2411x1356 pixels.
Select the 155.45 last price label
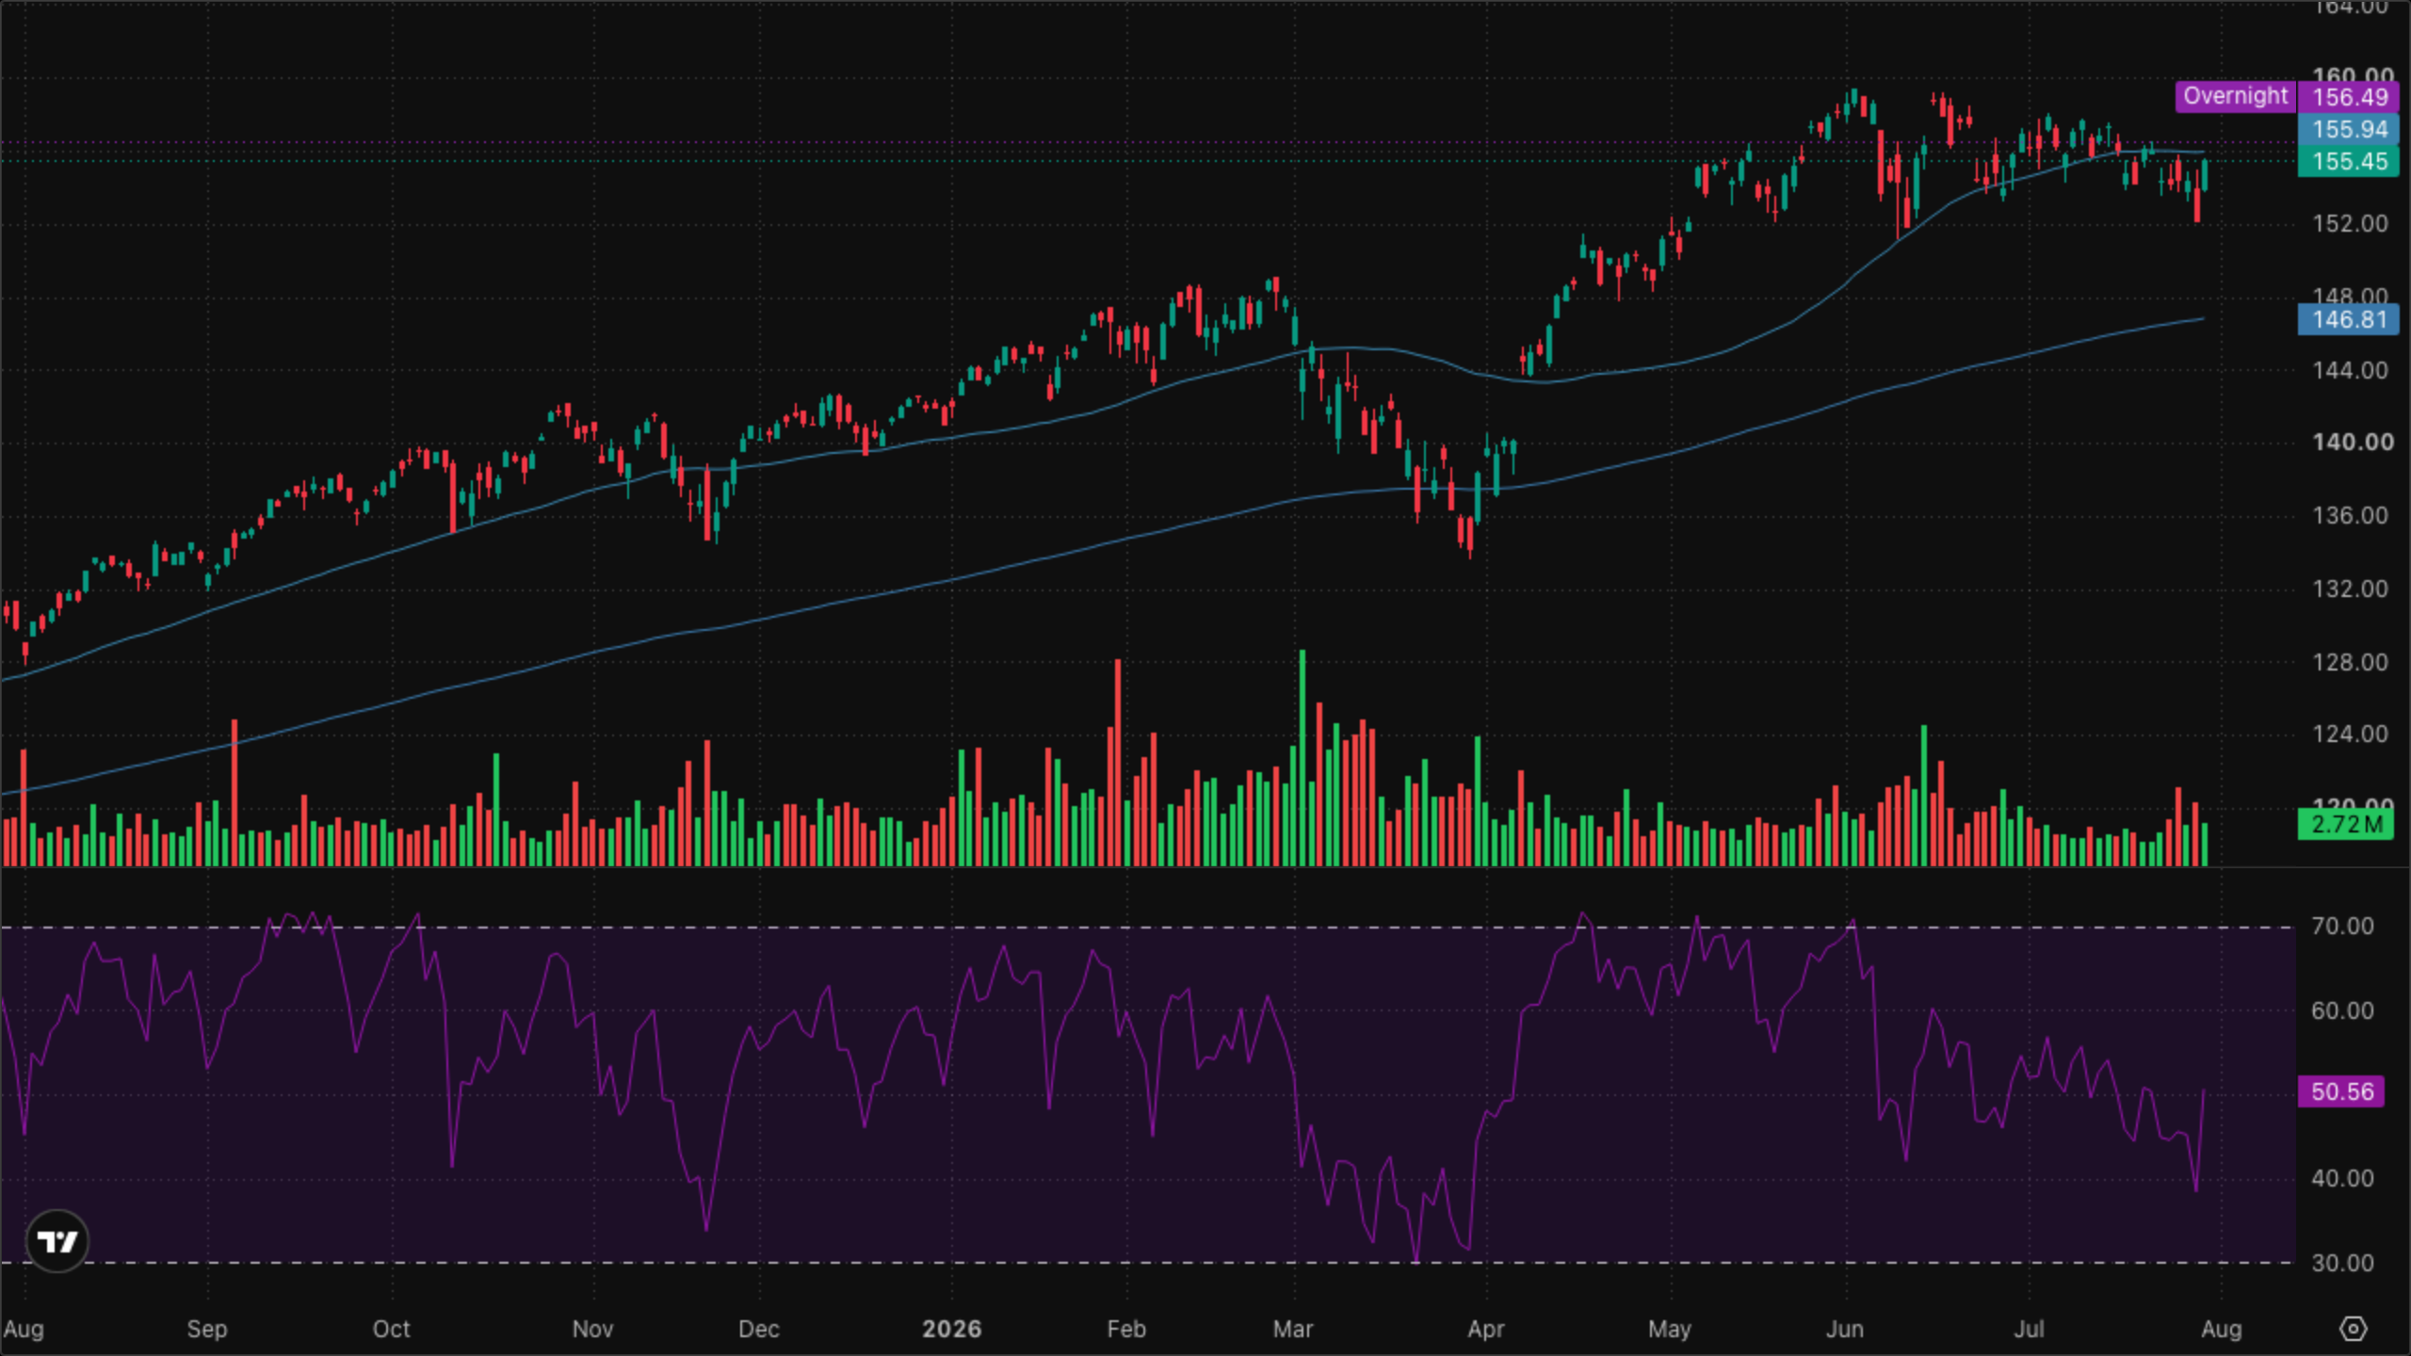pos(2350,161)
